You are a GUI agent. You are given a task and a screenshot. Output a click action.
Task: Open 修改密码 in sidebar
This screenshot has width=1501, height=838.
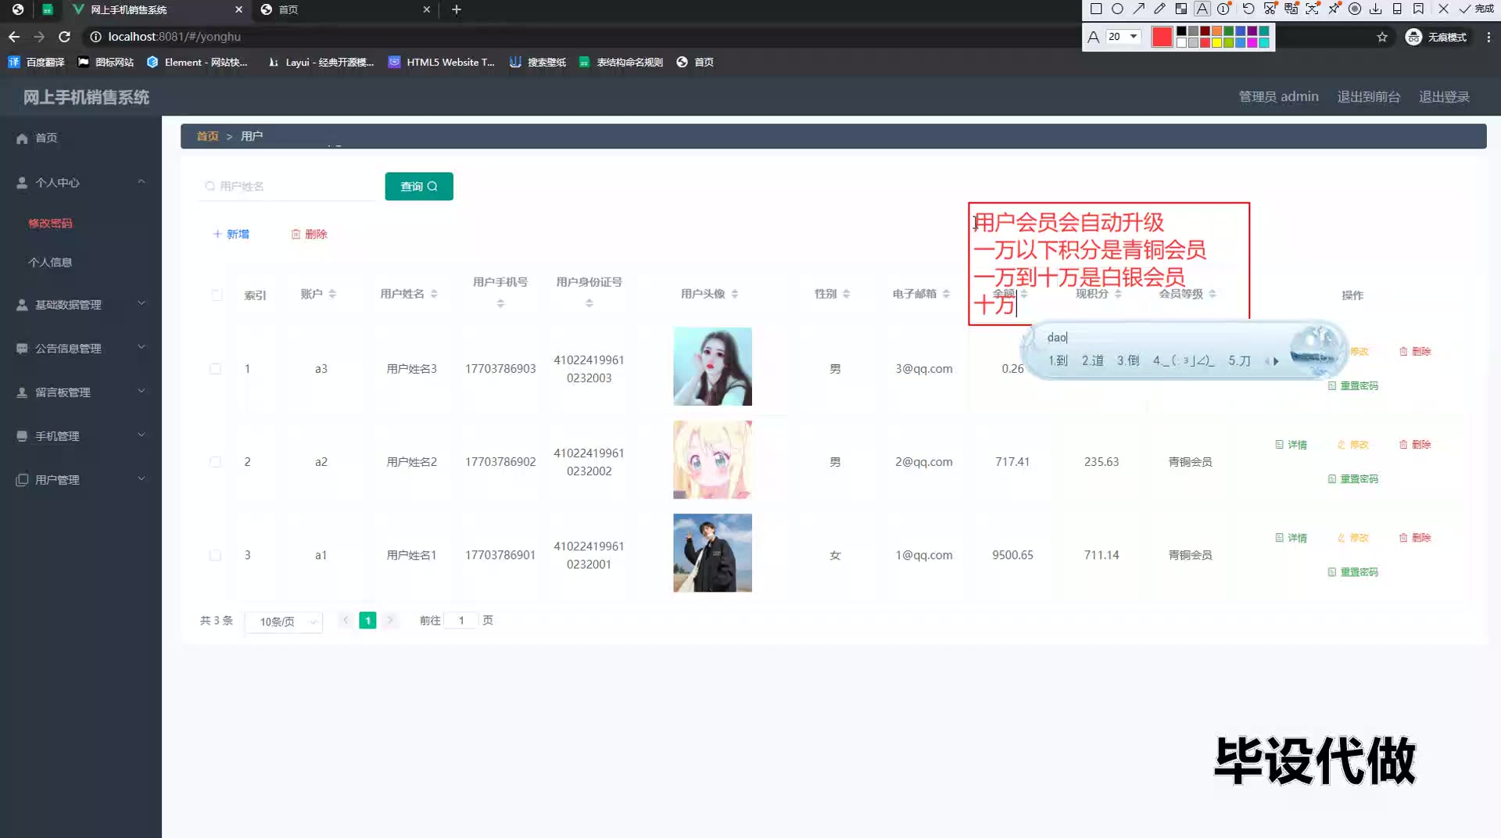(x=50, y=224)
